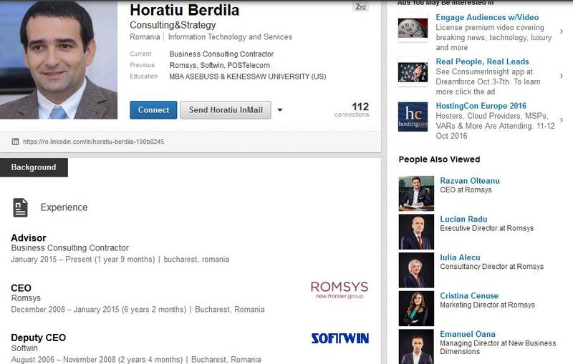Click the Softwin company logo
Screen dimensions: 573x364
click(x=340, y=338)
